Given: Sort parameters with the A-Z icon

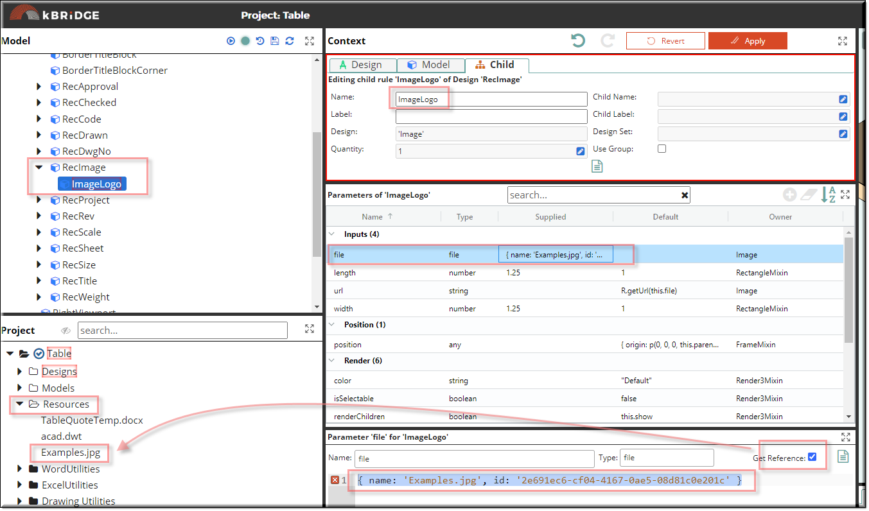Looking at the screenshot, I should 829,195.
